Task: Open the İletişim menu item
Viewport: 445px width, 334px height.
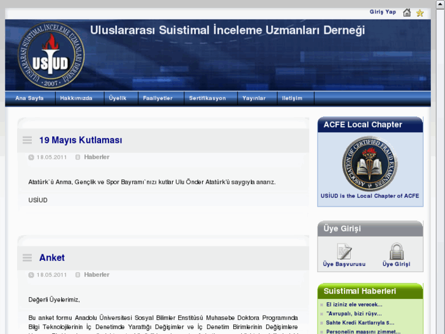Action: point(292,98)
